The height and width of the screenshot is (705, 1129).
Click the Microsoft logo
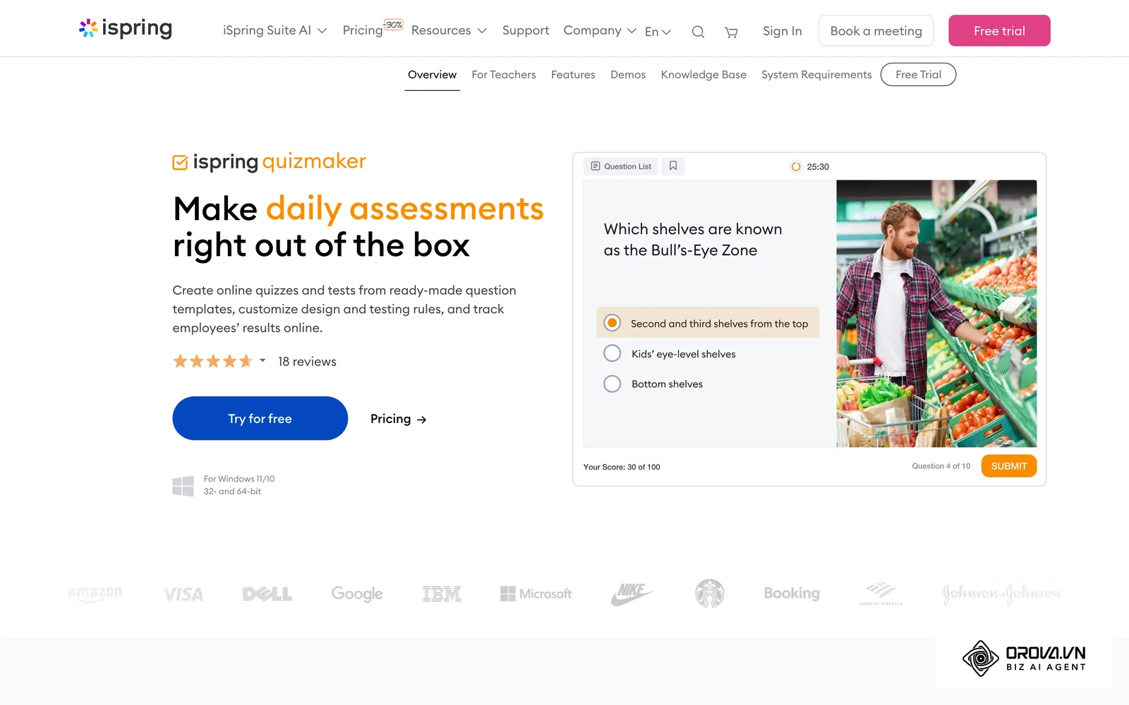(536, 594)
